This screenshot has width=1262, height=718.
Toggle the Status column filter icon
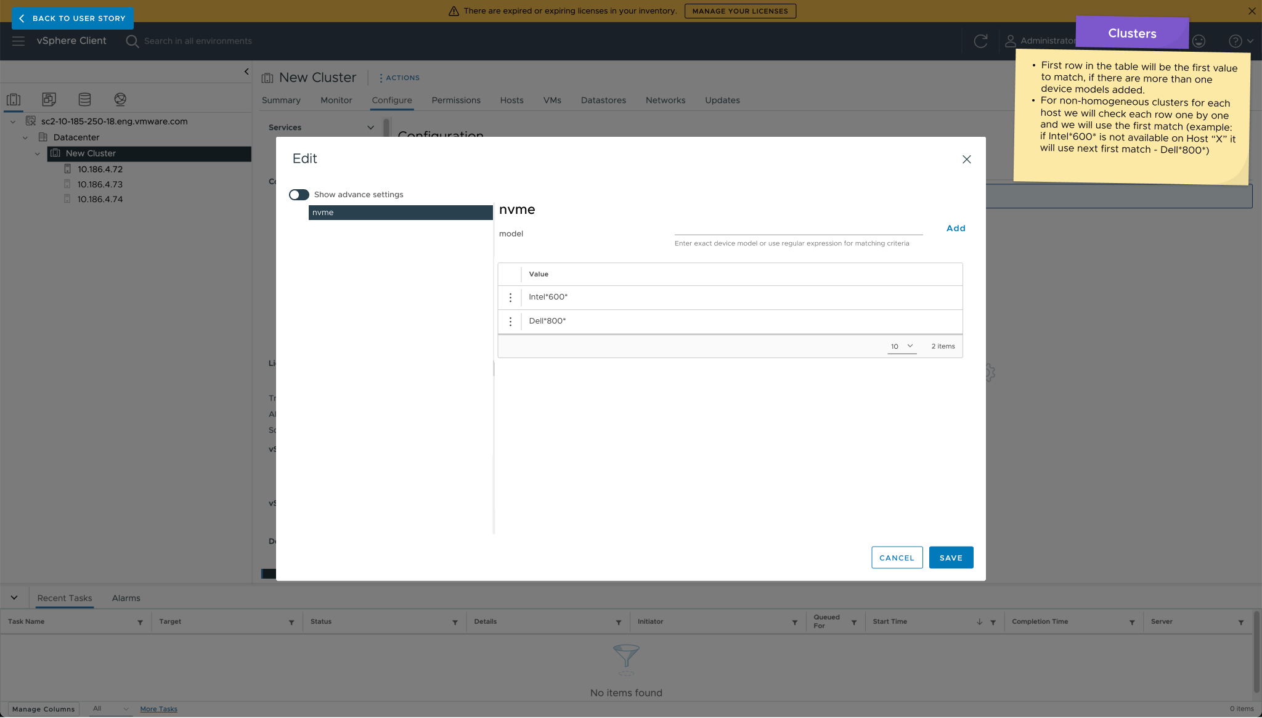[x=455, y=622]
